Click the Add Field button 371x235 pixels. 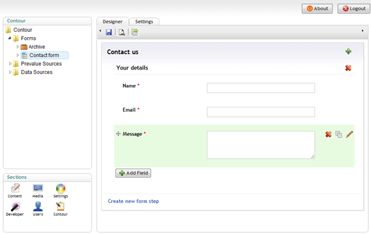[133, 173]
